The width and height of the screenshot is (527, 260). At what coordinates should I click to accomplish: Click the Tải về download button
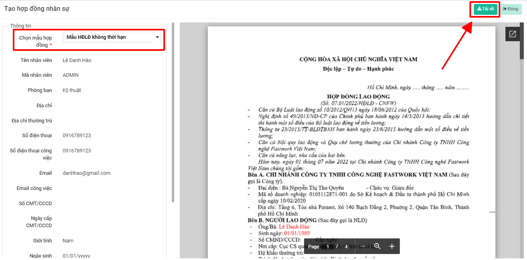485,9
